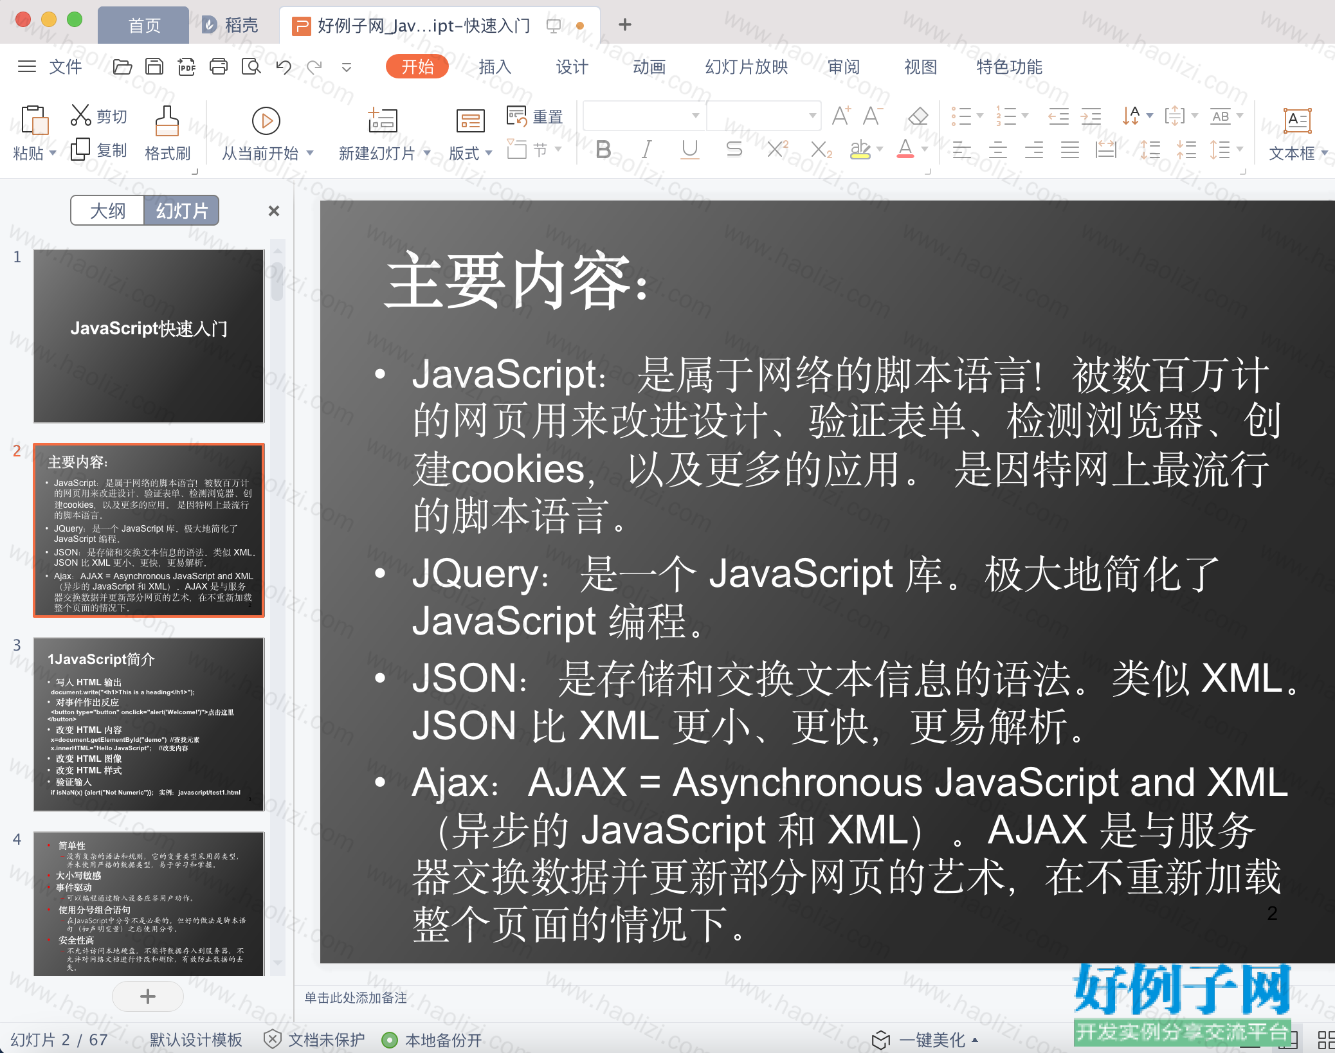
Task: Toggle Underline formatting
Action: [x=690, y=149]
